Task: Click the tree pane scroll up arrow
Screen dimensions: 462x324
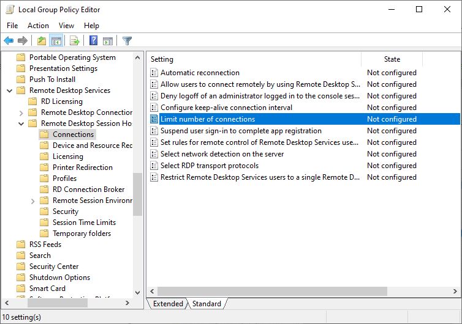Action: coord(137,57)
